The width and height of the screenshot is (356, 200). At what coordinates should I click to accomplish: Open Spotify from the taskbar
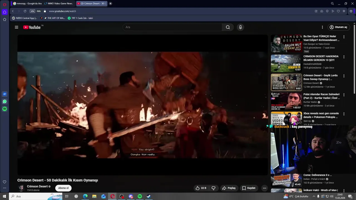tap(140, 196)
